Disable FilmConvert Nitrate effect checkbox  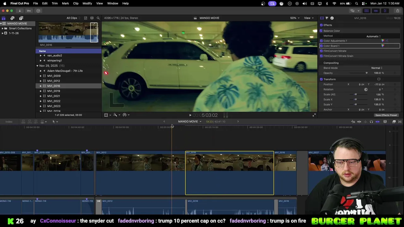[x=321, y=51]
